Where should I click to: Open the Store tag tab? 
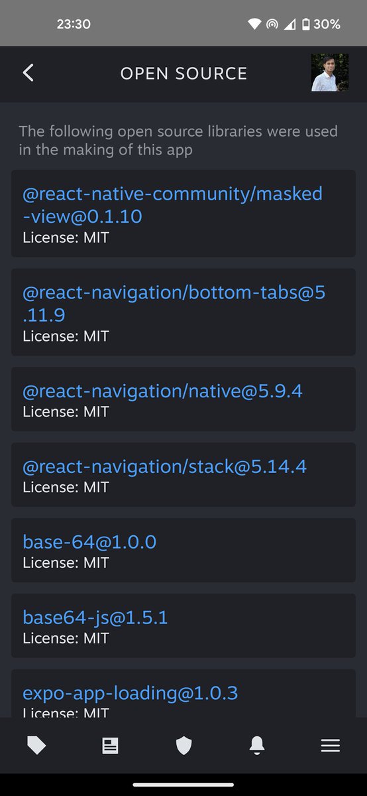pyautogui.click(x=36, y=746)
